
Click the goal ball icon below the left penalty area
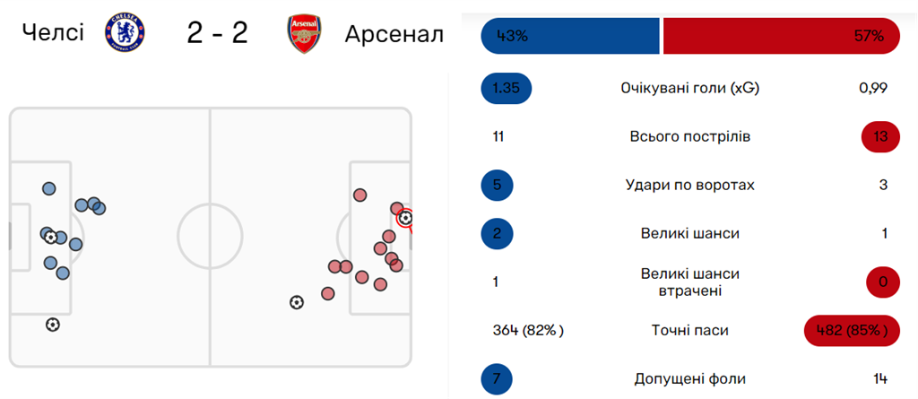(53, 325)
